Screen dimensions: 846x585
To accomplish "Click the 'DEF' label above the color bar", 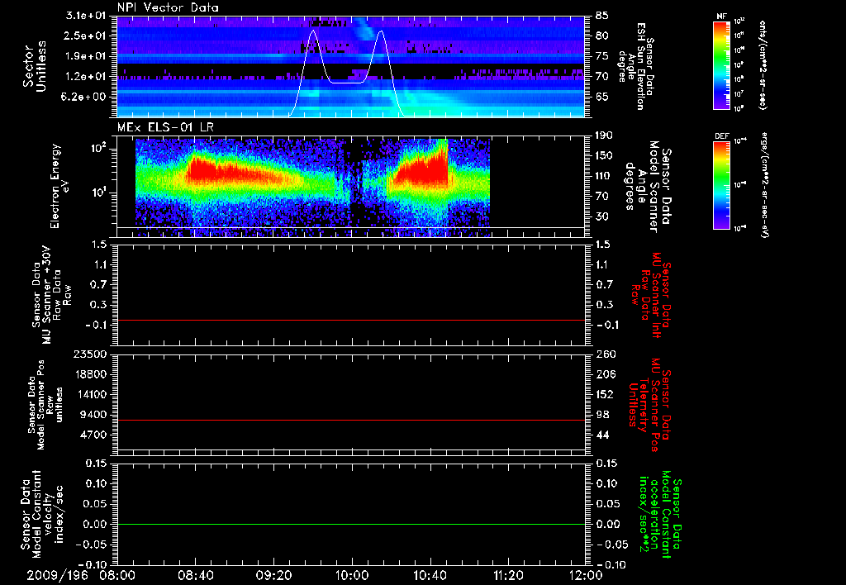I will click(721, 136).
